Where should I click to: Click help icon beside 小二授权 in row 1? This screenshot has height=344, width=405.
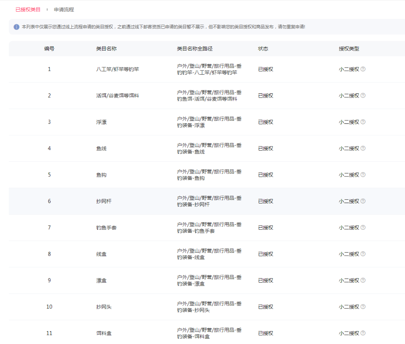363,69
